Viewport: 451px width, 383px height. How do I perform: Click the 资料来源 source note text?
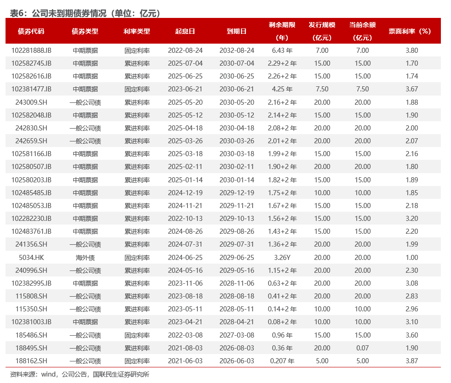[80, 374]
